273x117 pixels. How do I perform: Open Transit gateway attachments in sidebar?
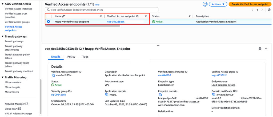click(14, 48)
